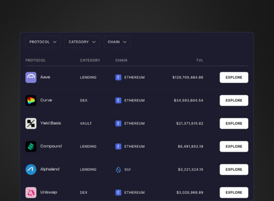
Task: Explore the Compound protocol
Action: point(234,147)
